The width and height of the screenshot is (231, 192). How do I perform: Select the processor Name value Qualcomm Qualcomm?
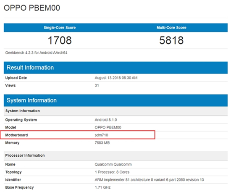(x=113, y=164)
